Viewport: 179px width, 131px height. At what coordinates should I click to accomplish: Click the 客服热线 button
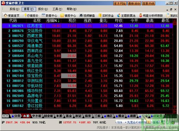(x=148, y=3)
